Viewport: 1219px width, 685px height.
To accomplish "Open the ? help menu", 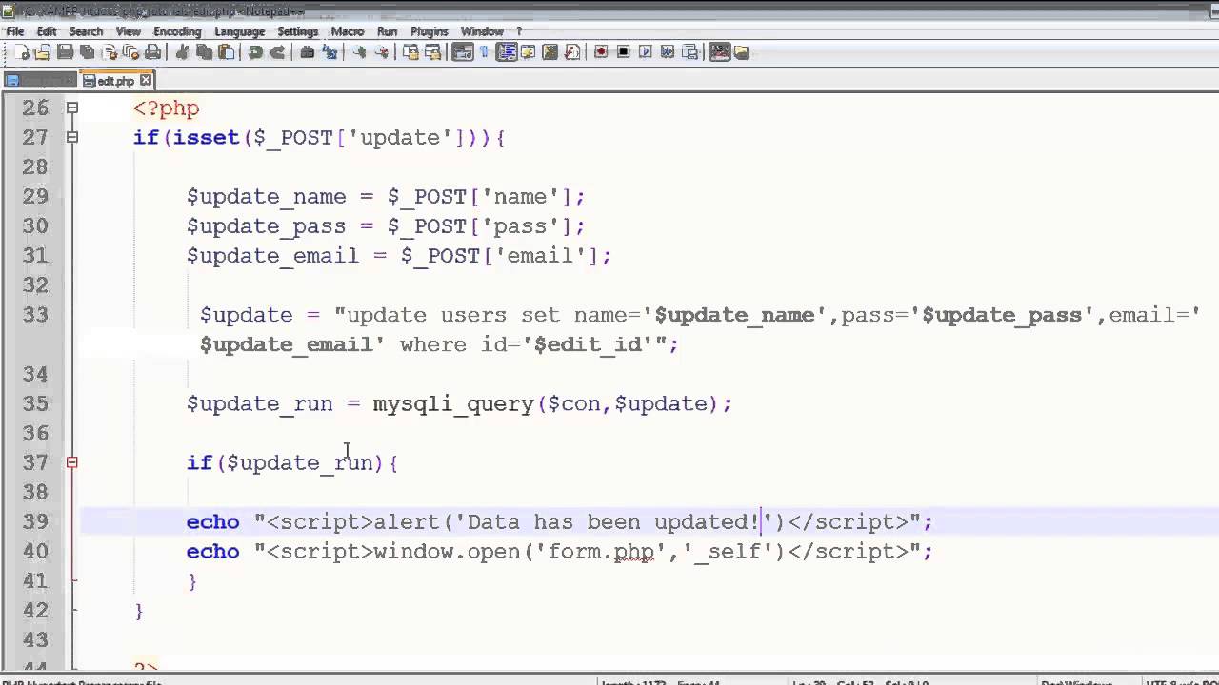I will pyautogui.click(x=519, y=31).
